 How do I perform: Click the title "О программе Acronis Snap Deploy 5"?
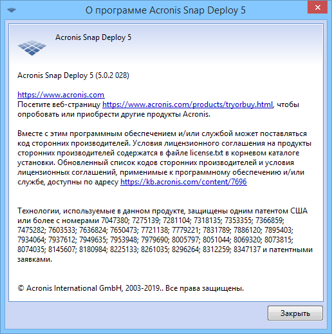[165, 10]
